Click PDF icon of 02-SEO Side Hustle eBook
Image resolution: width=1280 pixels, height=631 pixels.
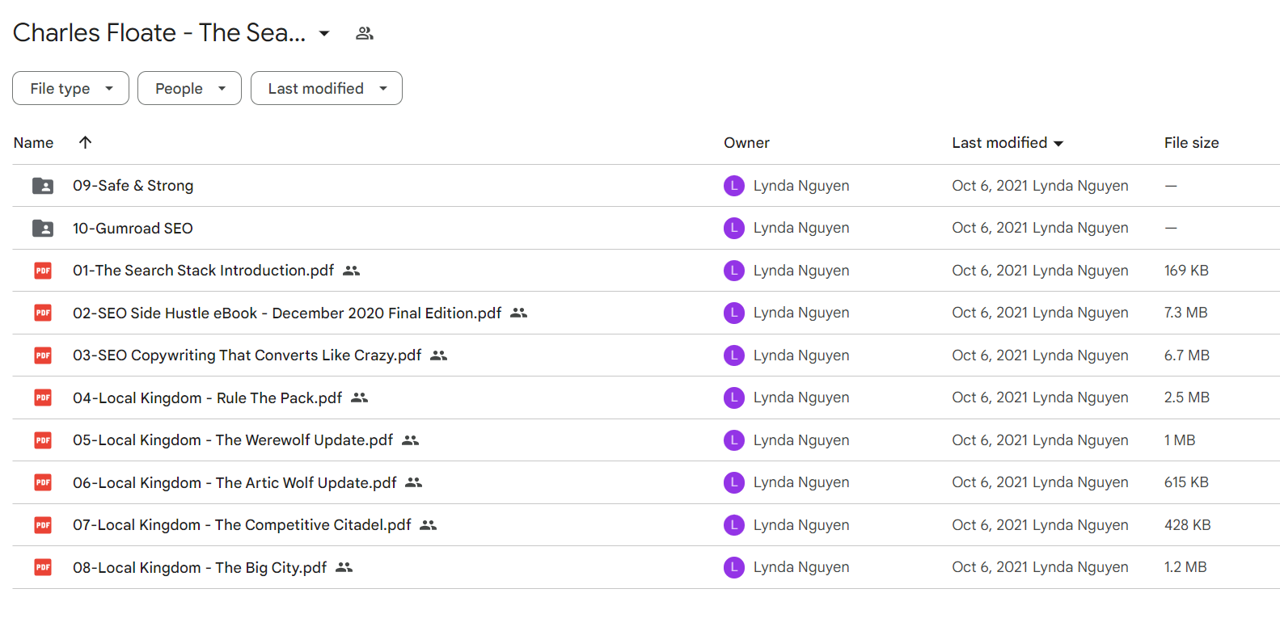pos(43,313)
